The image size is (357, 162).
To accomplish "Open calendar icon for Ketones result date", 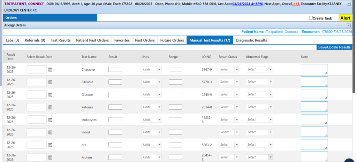I will coord(50,107).
